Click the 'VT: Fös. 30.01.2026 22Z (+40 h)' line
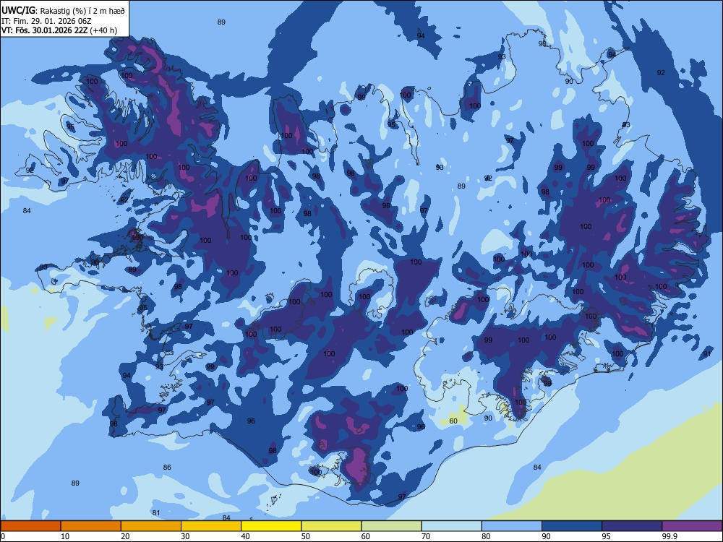 59,30
